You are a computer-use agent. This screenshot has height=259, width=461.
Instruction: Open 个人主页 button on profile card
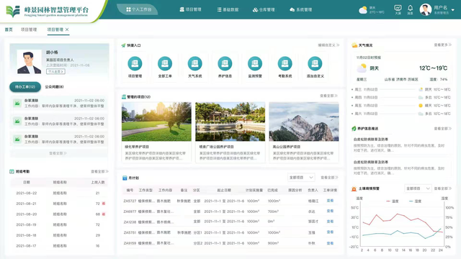(55, 71)
